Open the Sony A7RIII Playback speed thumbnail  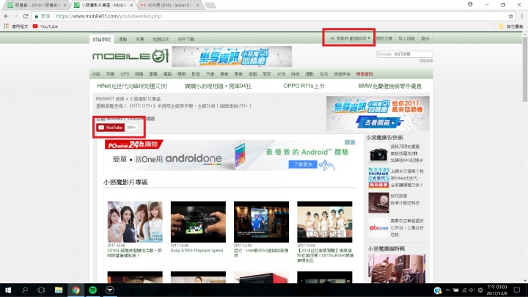coord(198,221)
